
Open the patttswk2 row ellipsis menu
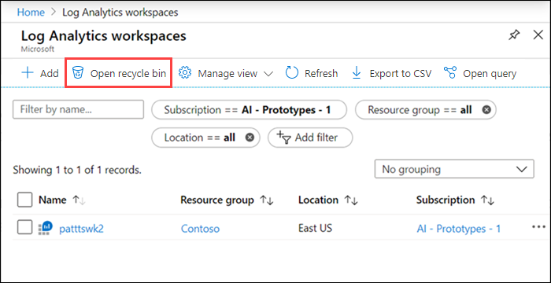tap(538, 227)
